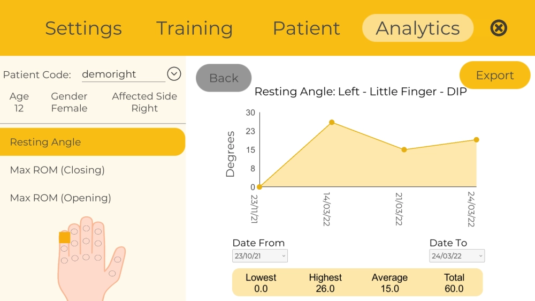Click the 14/03/22 data point on chart

[332, 123]
